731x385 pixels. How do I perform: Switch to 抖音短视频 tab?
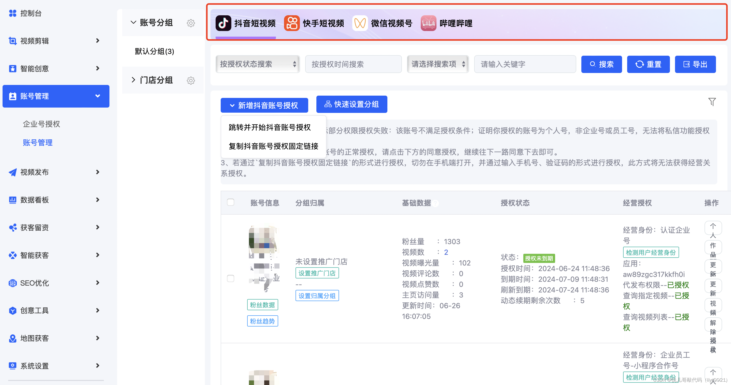click(x=246, y=23)
